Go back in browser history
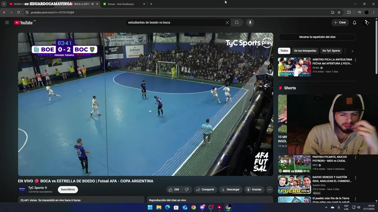Image resolution: width=378 pixels, height=212 pixels. click(x=4, y=12)
